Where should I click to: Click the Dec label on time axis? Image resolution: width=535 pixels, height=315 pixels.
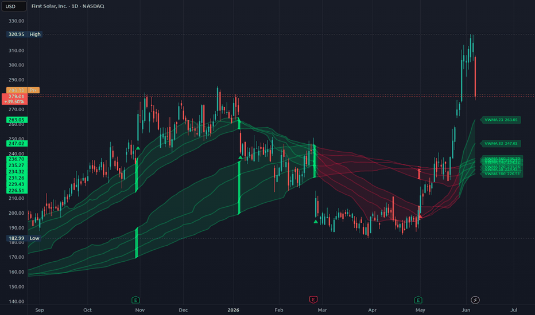pyautogui.click(x=183, y=310)
